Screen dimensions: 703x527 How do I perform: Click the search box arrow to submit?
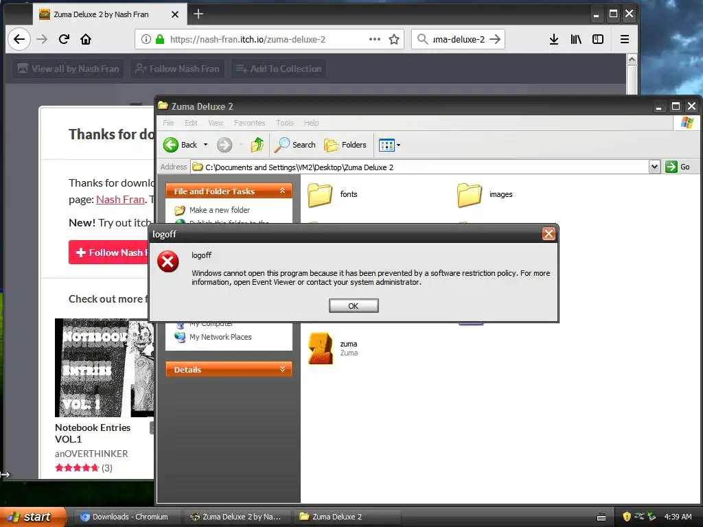(x=495, y=39)
